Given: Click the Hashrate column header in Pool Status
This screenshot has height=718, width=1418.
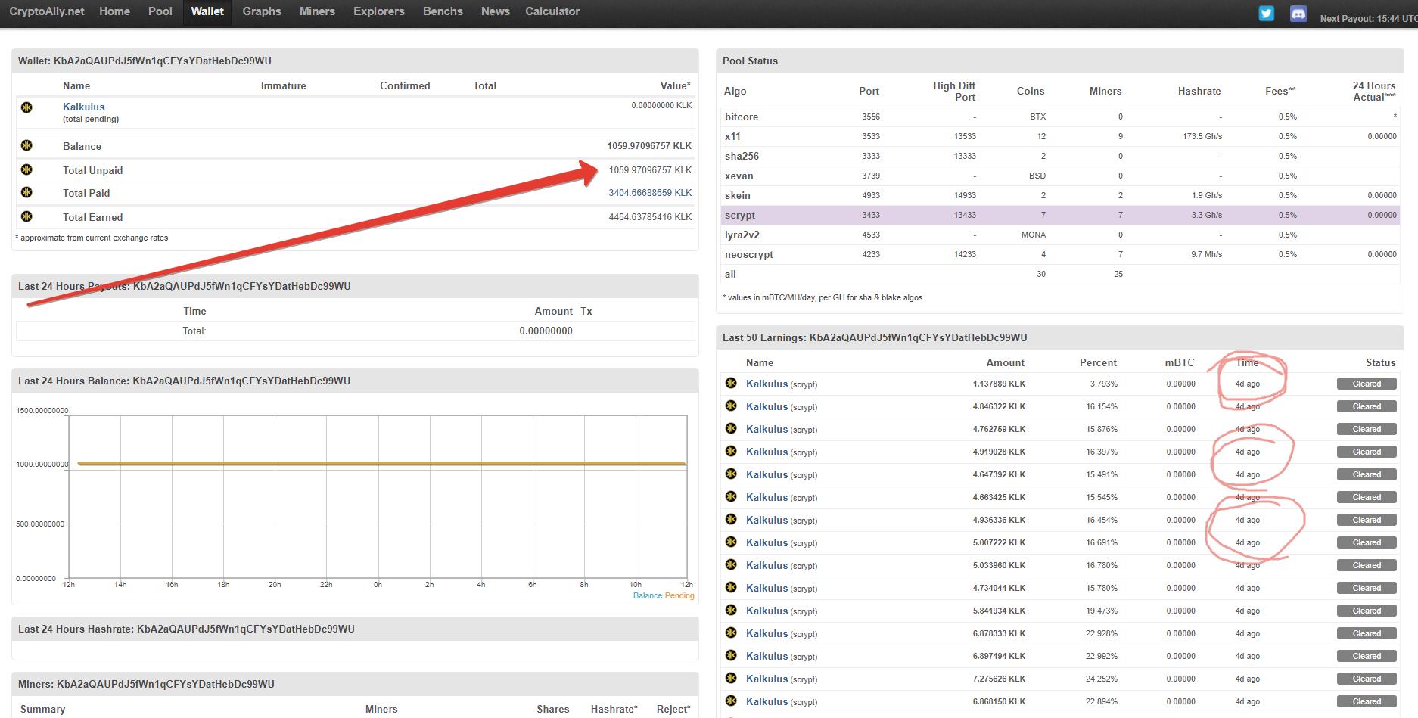Looking at the screenshot, I should (1199, 91).
